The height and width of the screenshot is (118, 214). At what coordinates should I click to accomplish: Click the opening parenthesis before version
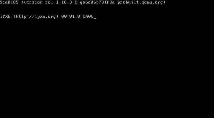tap(23, 2)
